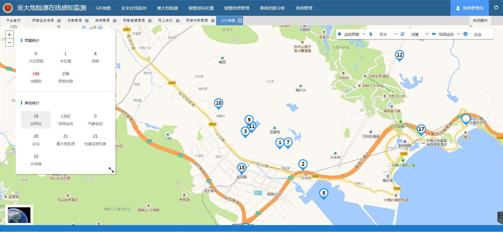
Task: Select map marker number 8
Action: tap(324, 194)
